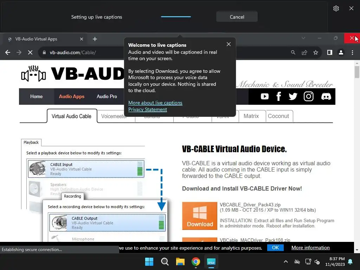360x270 pixels.
Task: Click VBCABLE_Driver_Pack43.zip file name
Action: pos(250,205)
